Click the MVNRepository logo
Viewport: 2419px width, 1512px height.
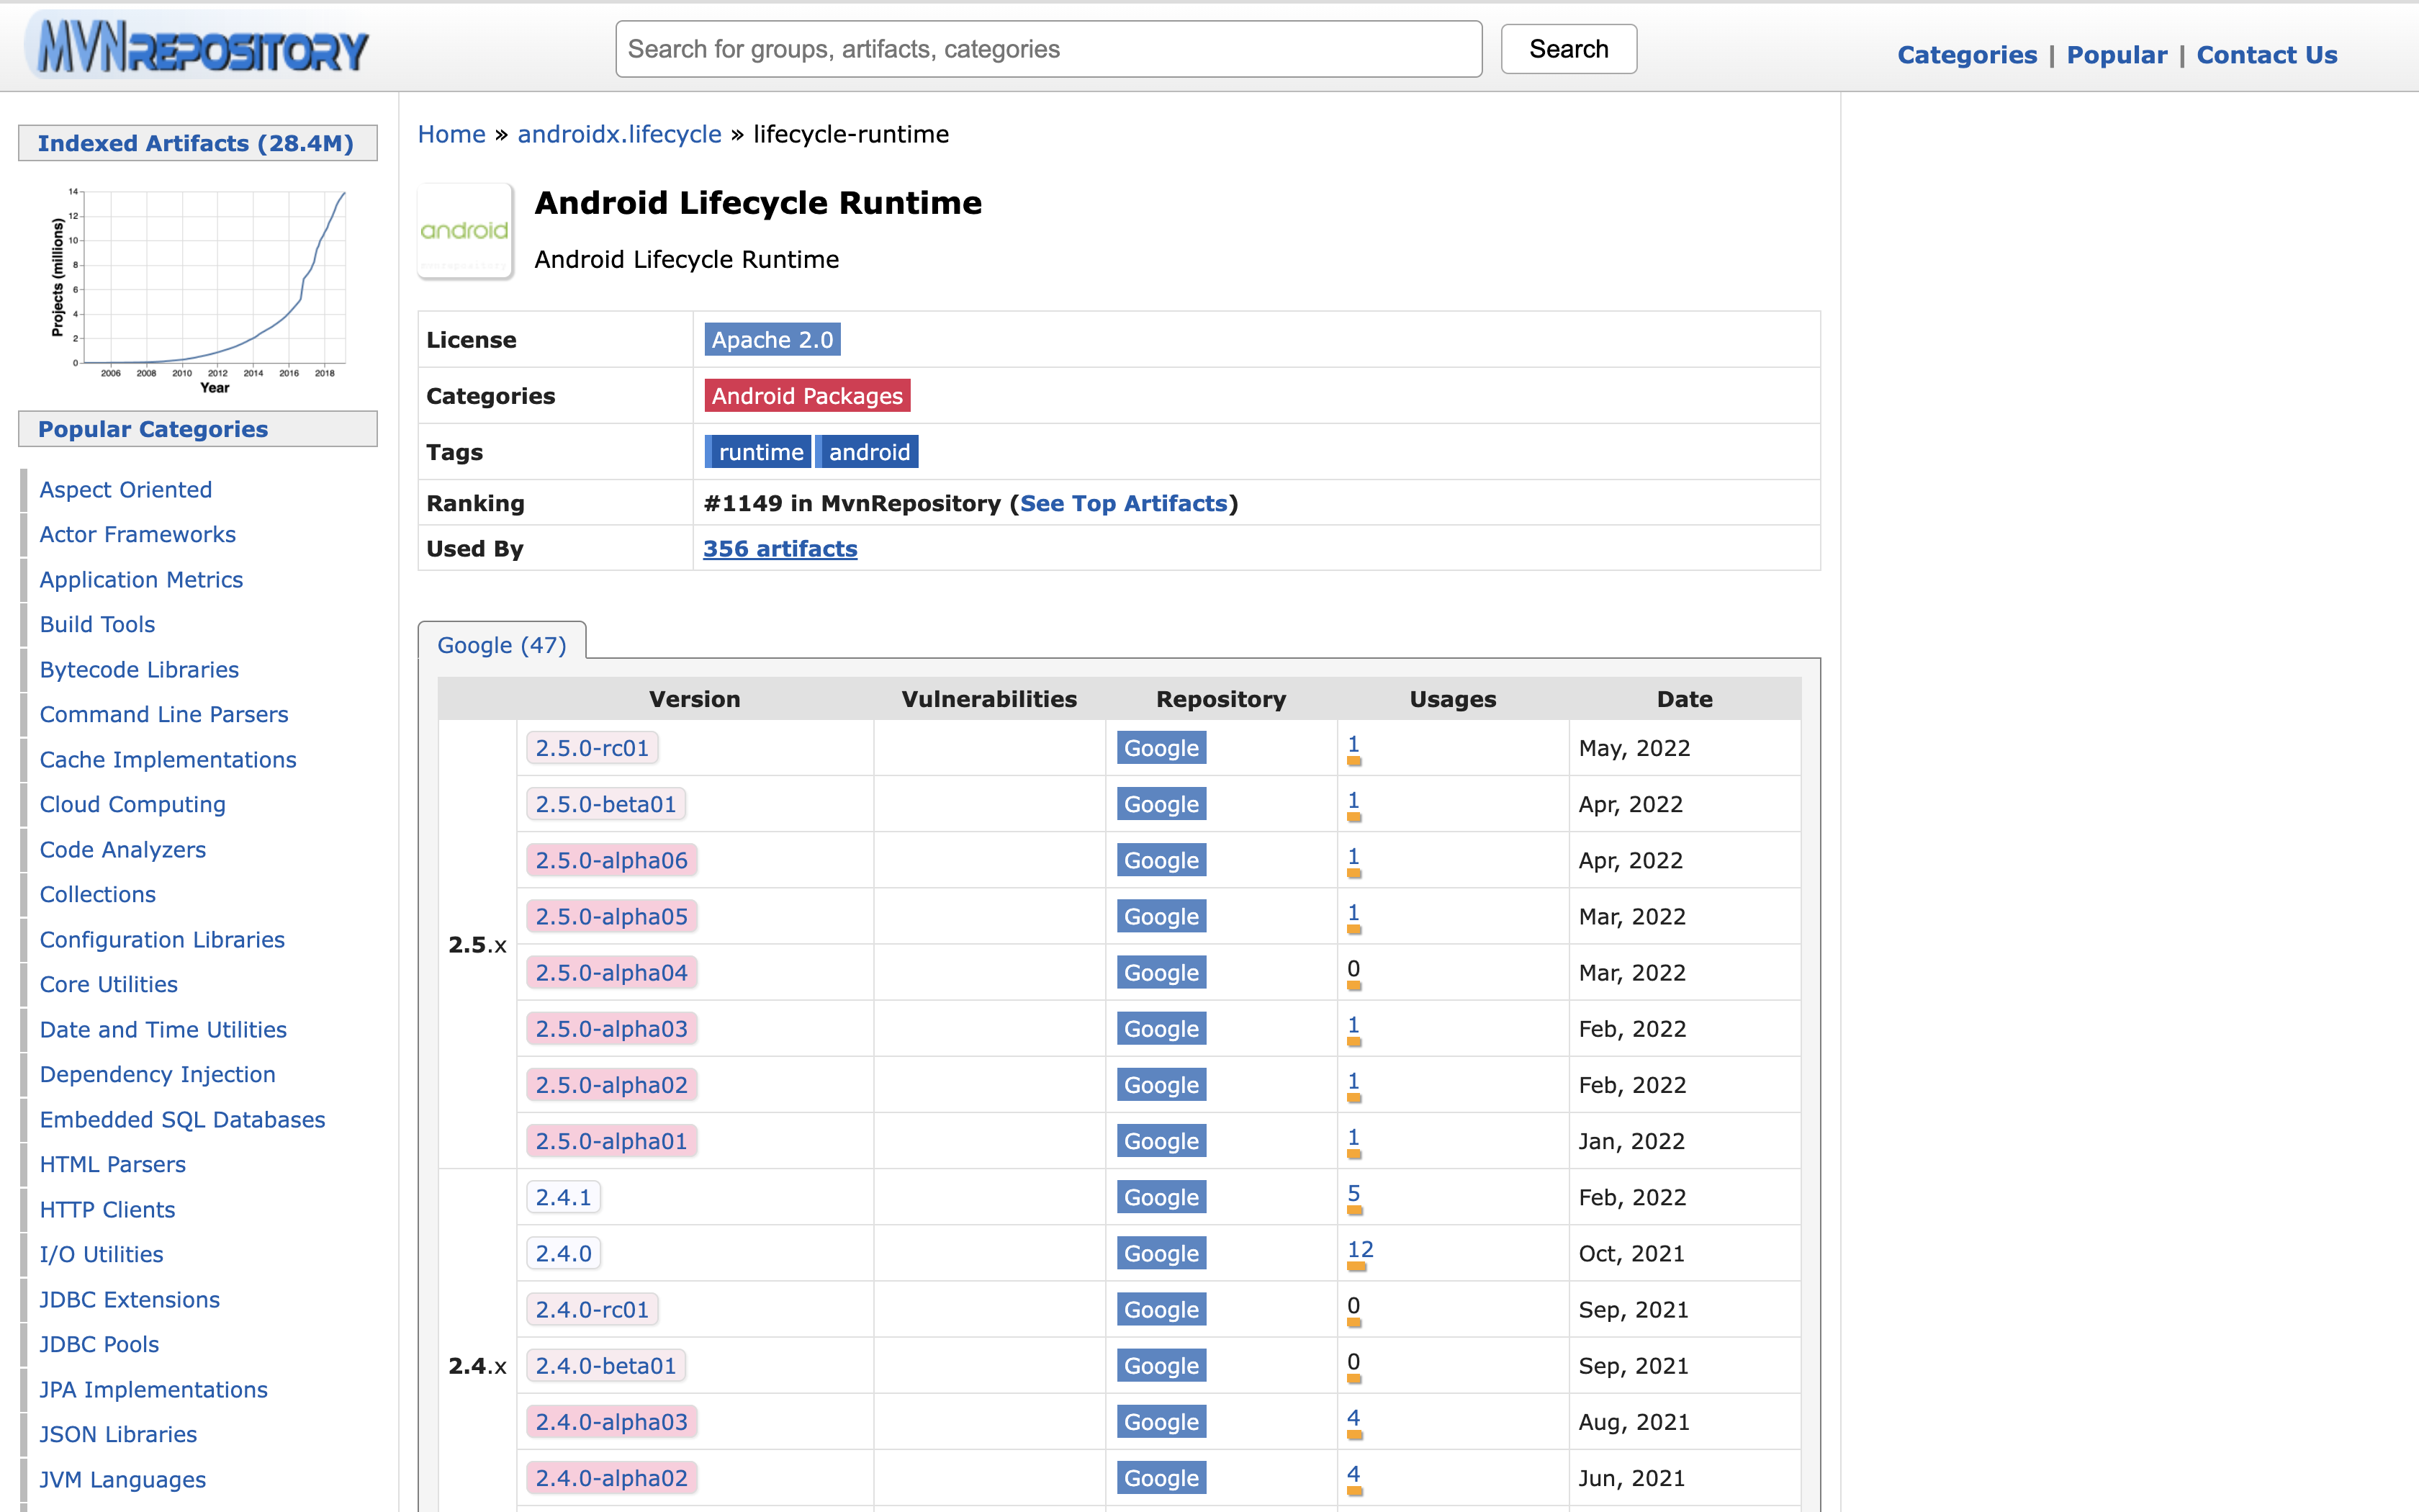click(x=199, y=47)
